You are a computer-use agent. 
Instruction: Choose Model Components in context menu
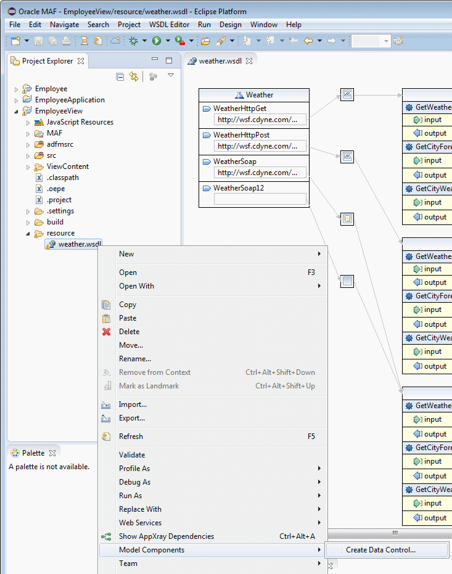[x=213, y=550]
